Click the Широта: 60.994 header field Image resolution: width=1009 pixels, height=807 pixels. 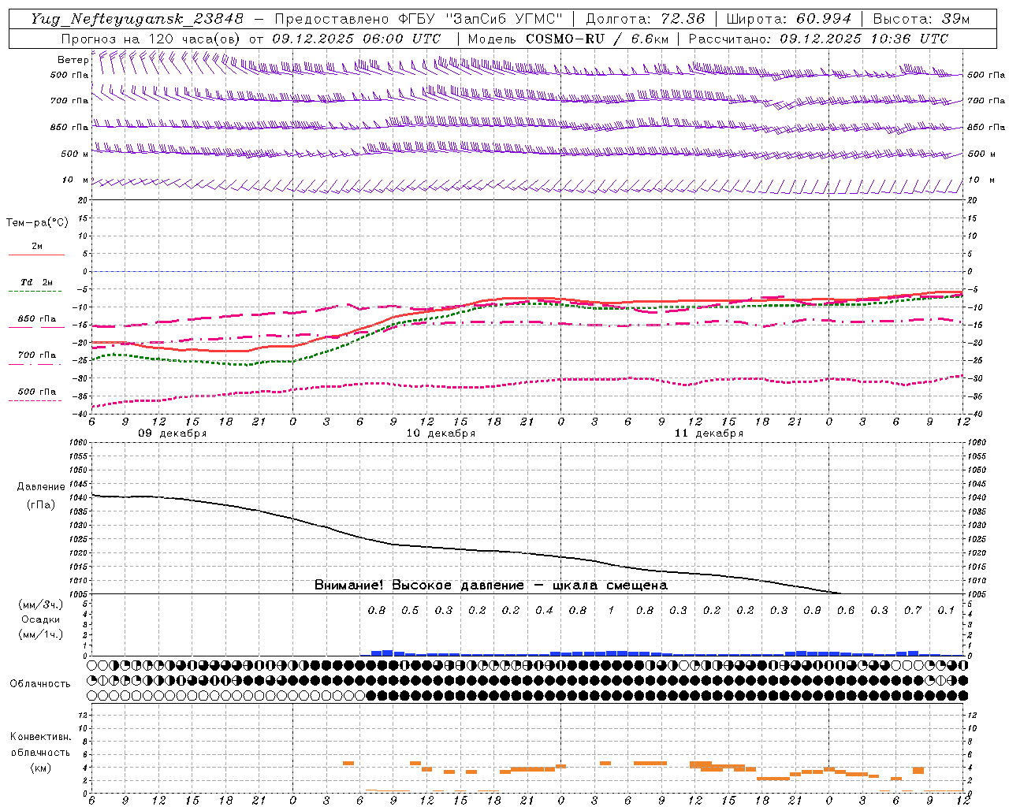[789, 18]
